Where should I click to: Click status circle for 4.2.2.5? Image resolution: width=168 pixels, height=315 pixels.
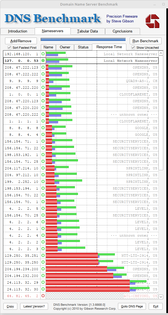(x=43, y=209)
